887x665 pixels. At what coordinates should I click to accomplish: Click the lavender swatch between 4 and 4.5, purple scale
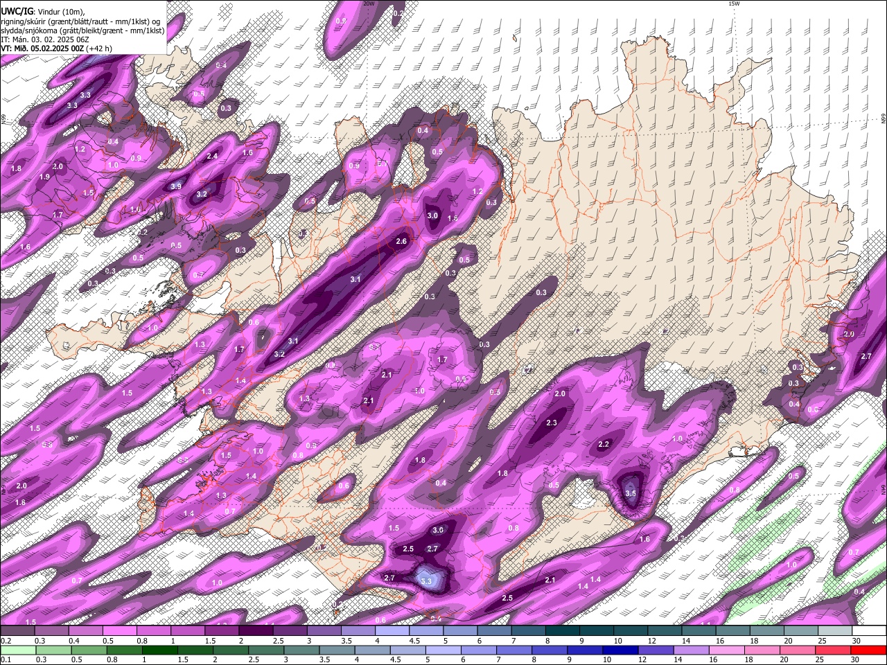(x=392, y=630)
